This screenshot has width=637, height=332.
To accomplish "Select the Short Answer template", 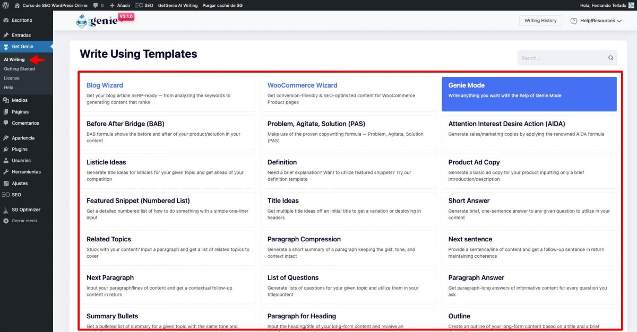I will (x=529, y=209).
